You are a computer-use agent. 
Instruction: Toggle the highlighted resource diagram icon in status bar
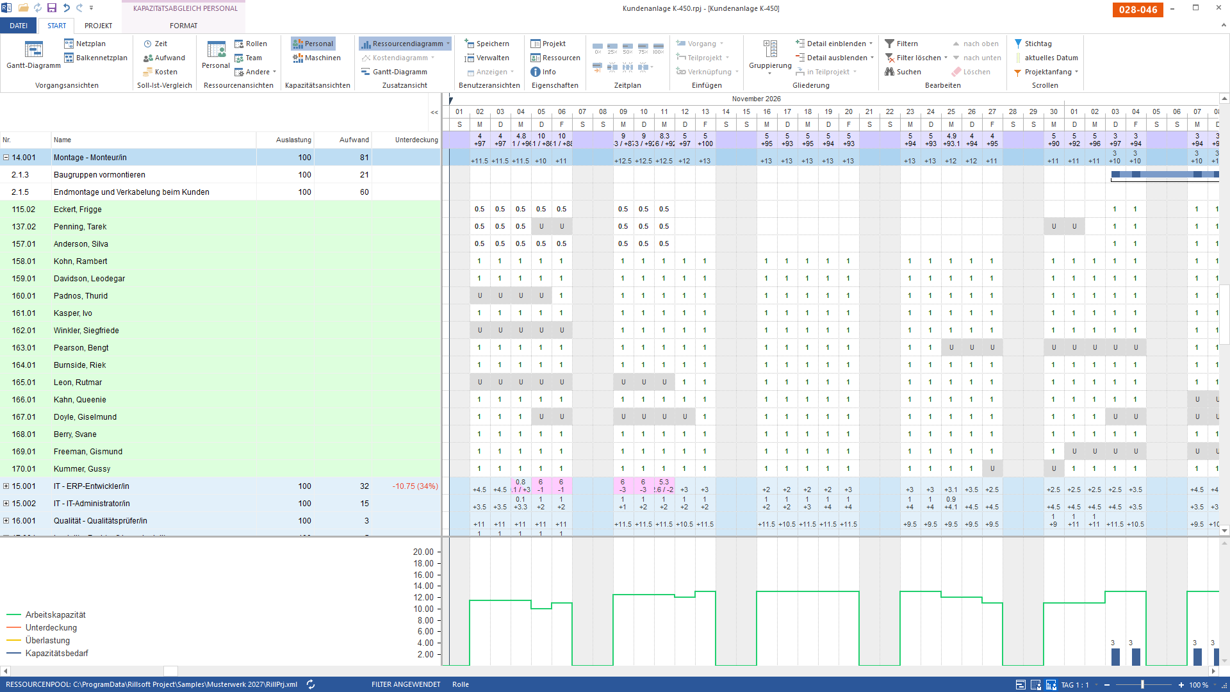pyautogui.click(x=1051, y=685)
